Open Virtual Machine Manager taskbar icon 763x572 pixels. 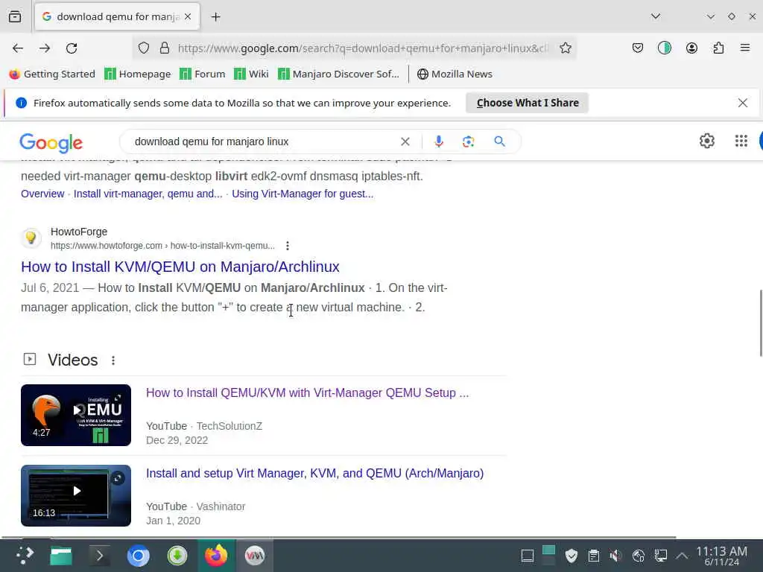255,556
